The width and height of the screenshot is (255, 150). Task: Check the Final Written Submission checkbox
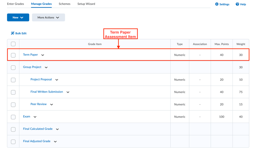[13, 92]
